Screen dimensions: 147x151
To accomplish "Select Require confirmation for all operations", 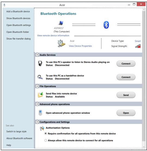I will [46, 134].
